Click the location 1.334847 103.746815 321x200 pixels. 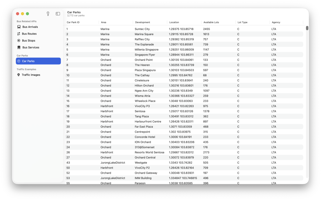183,178
